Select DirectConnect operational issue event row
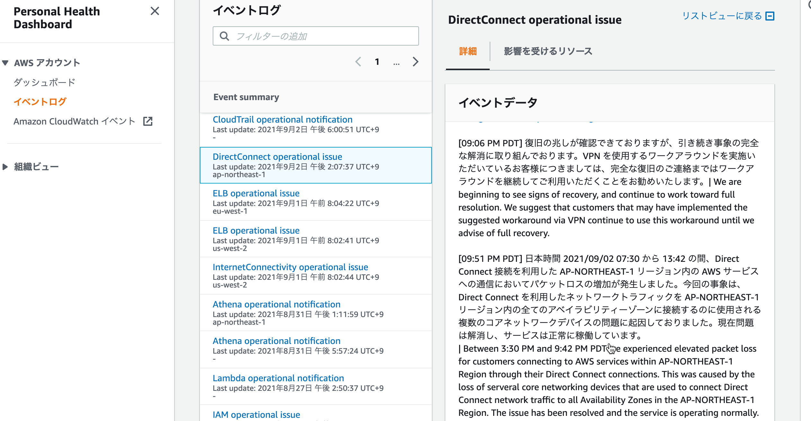 (x=316, y=165)
